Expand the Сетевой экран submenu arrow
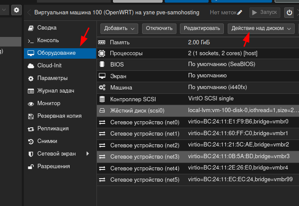Viewport: 299px width, 206px height. (87, 153)
